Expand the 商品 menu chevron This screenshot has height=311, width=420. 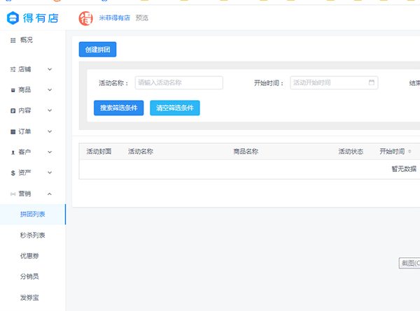click(49, 90)
